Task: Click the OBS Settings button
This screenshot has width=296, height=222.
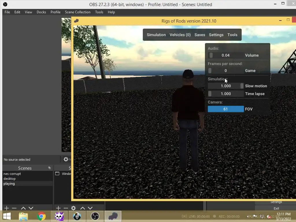Action: pos(276,202)
